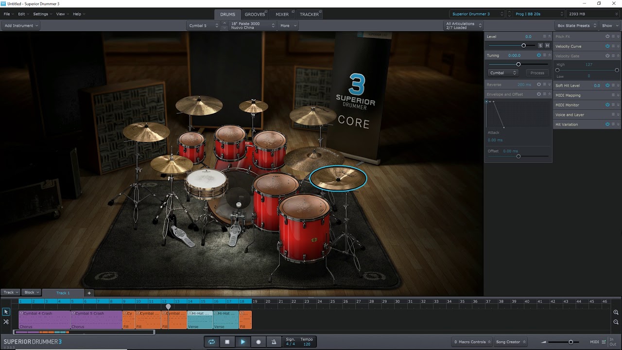Open the Cymbal 5 instrument dropdown
Viewport: 622px width, 350px height.
click(204, 26)
